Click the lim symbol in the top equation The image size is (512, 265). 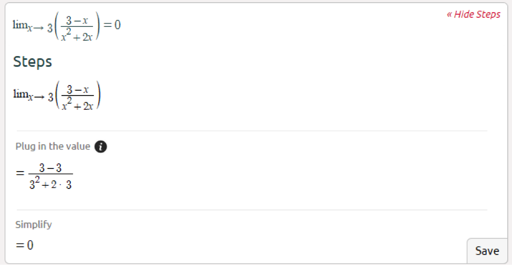[19, 25]
